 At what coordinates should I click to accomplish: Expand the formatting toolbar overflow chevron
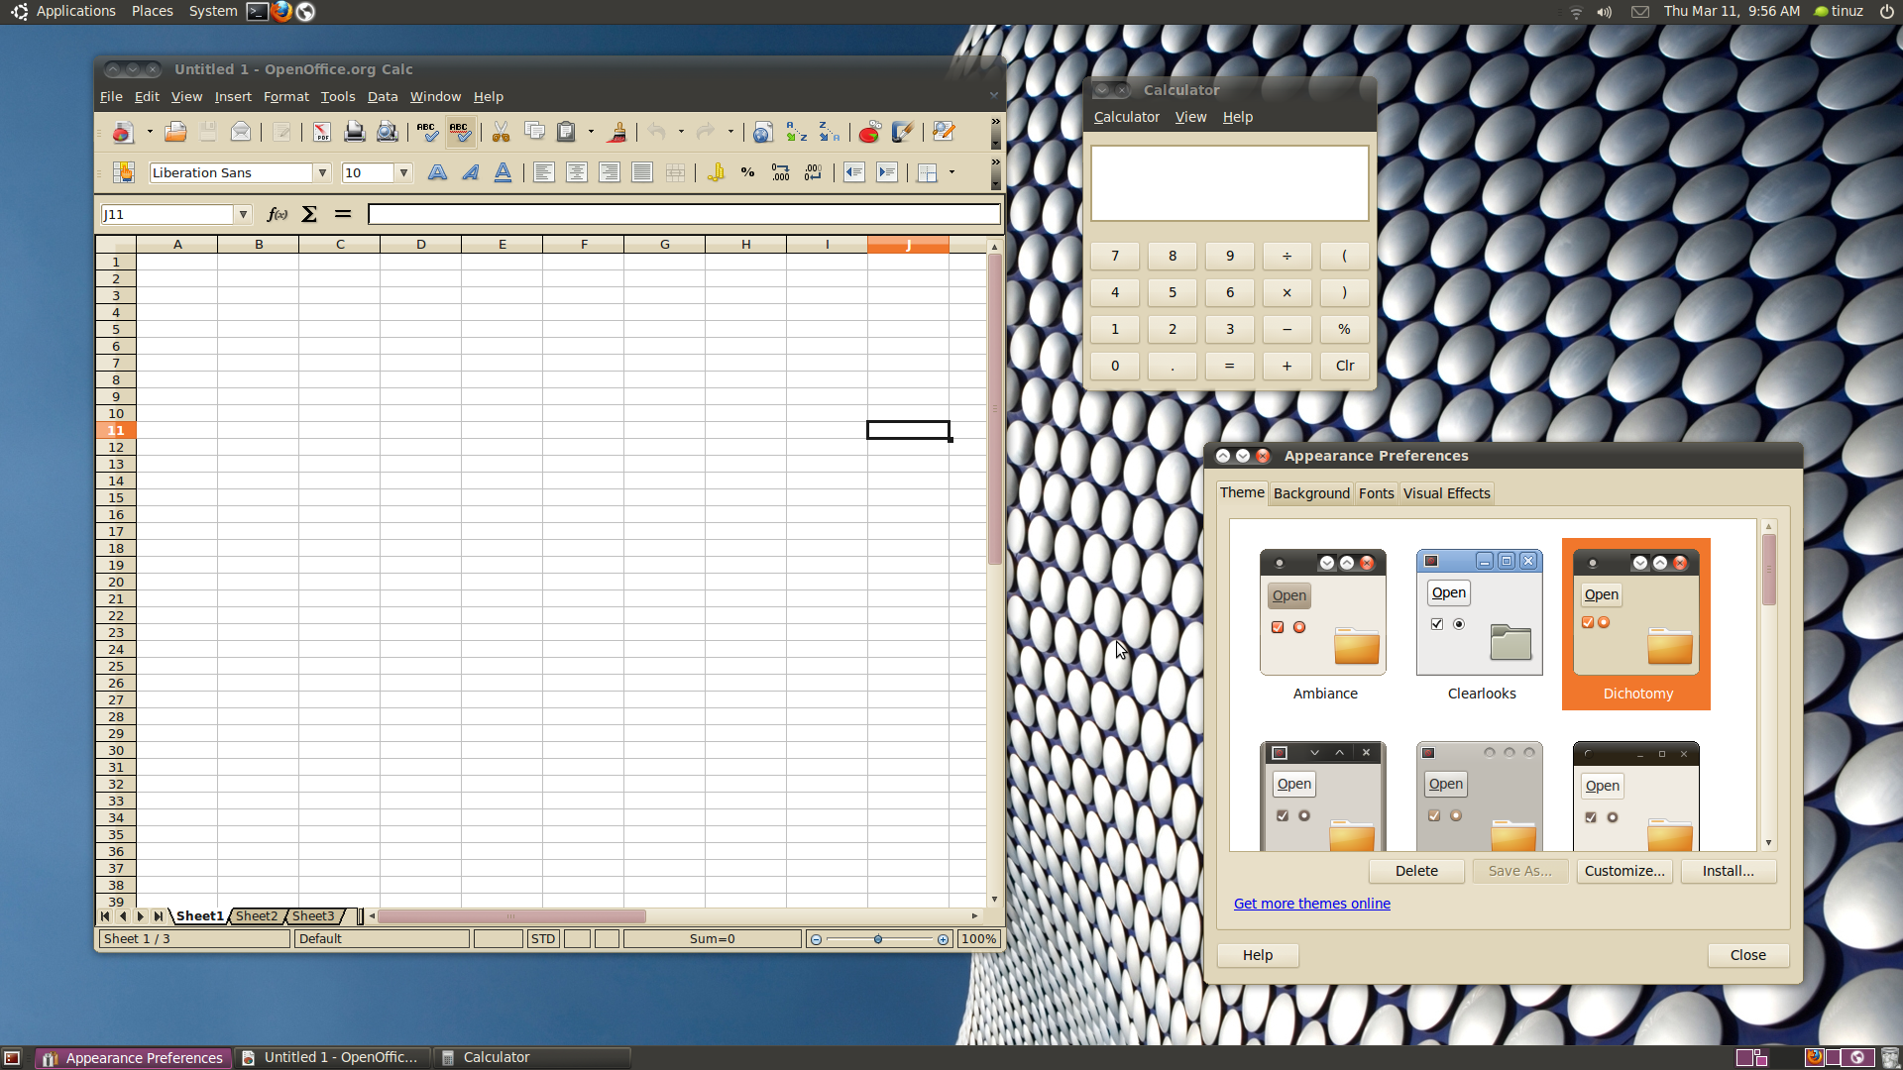point(995,161)
